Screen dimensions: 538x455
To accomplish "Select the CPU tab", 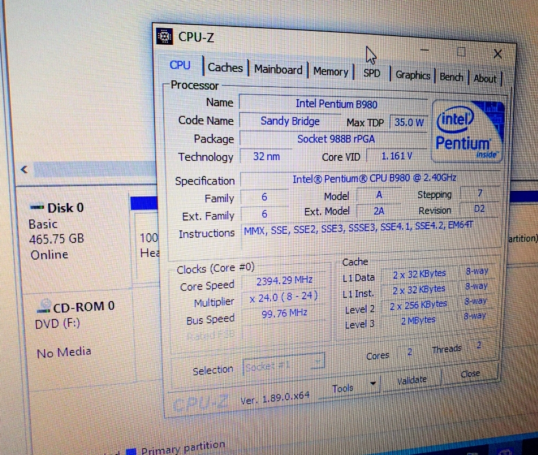I will [180, 65].
